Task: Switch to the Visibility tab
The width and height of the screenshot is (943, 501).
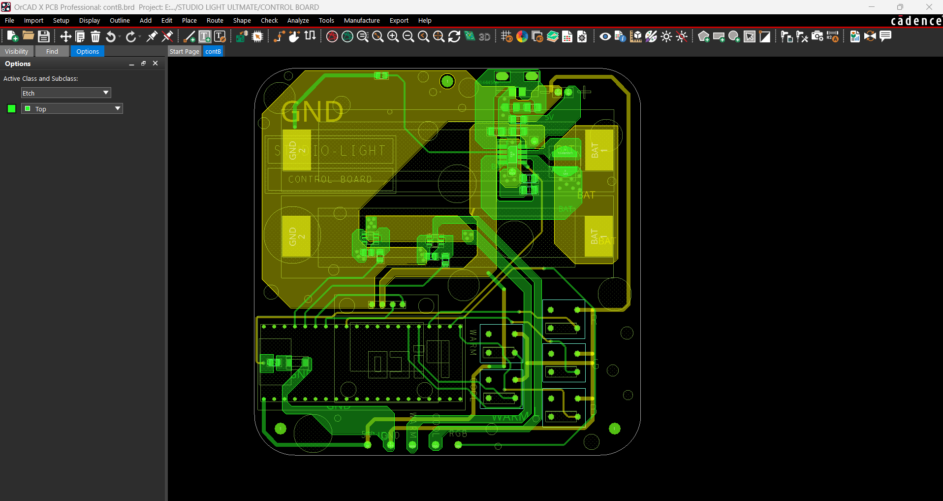Action: click(x=17, y=51)
